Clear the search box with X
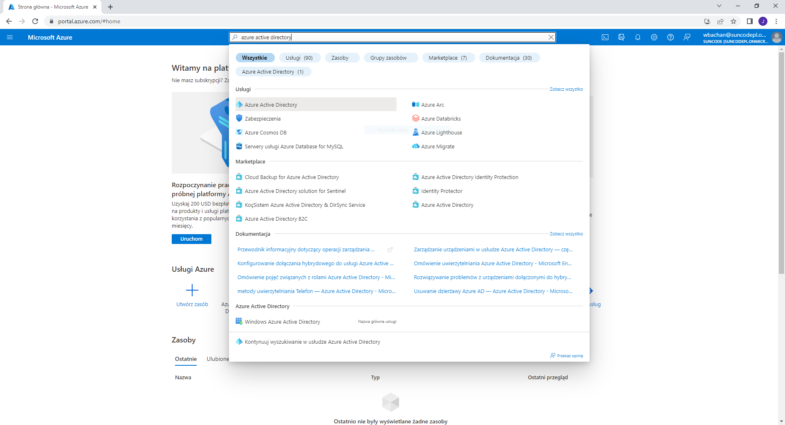The width and height of the screenshot is (785, 425). pyautogui.click(x=551, y=37)
